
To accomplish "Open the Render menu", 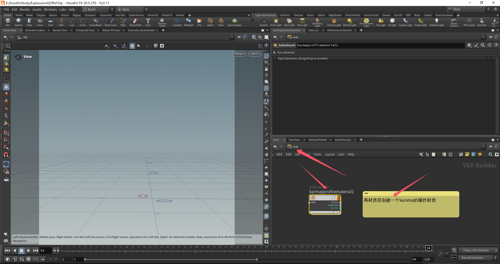I will point(25,9).
